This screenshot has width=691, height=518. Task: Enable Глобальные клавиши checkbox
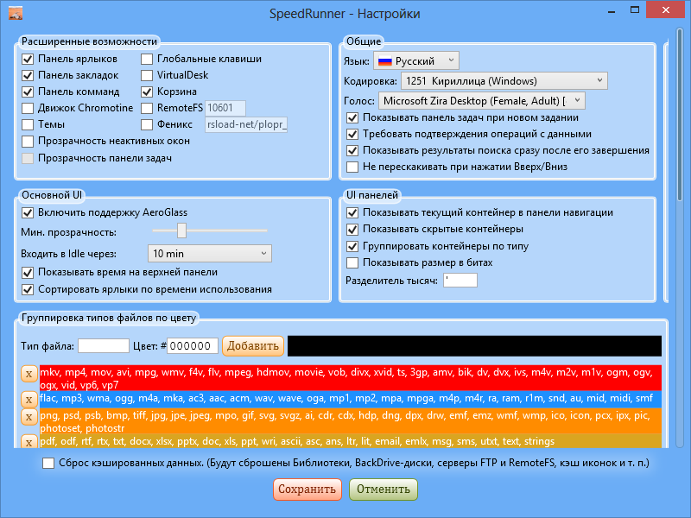click(147, 59)
